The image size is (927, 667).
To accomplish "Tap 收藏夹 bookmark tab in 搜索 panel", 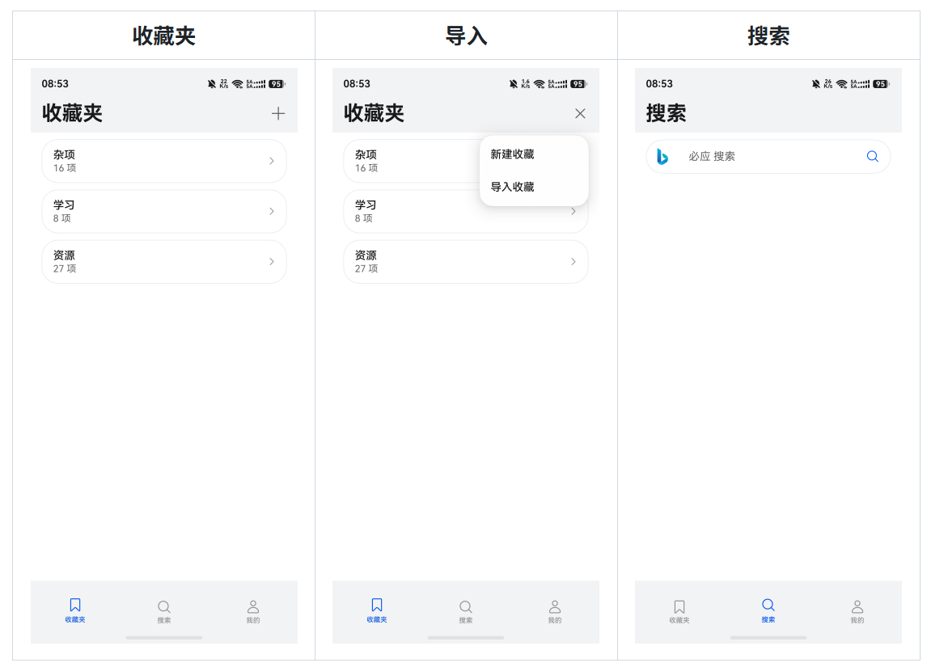I will (x=679, y=611).
